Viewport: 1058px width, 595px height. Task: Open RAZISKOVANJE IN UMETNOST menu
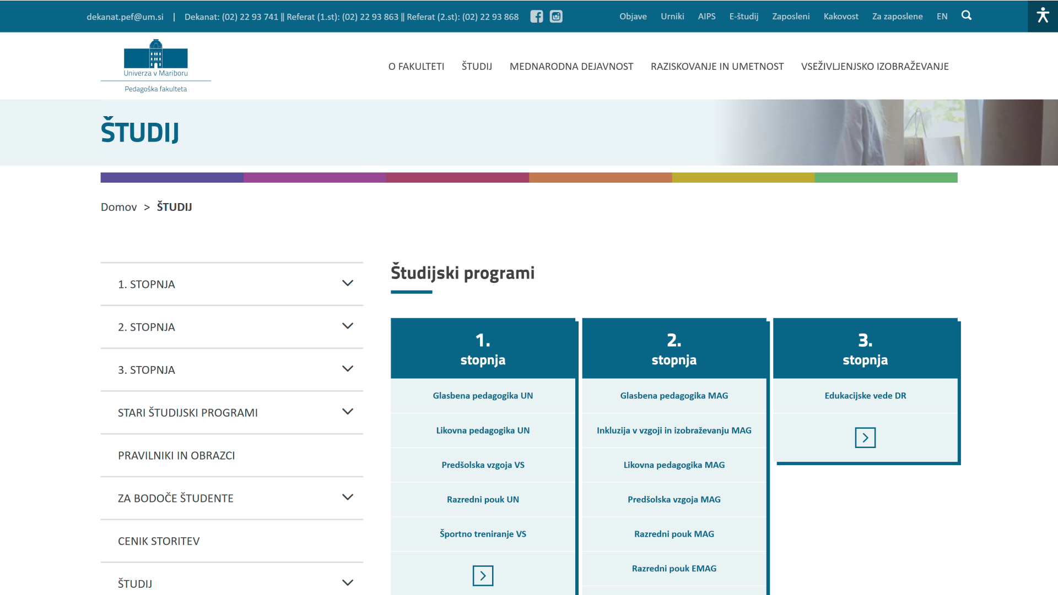(x=717, y=67)
